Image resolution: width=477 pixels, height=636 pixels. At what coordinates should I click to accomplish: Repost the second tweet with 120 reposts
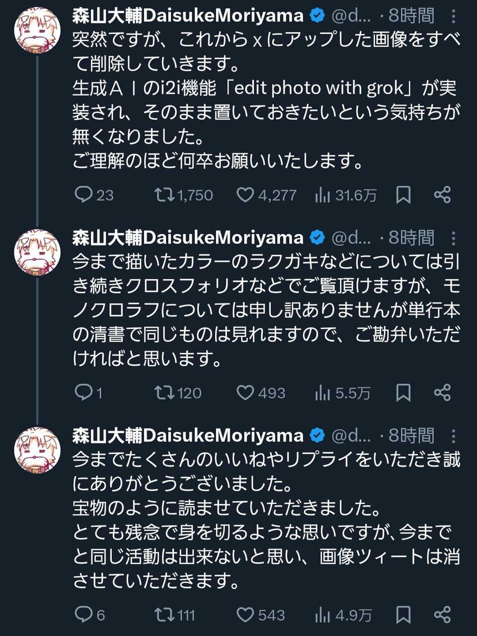pyautogui.click(x=163, y=393)
